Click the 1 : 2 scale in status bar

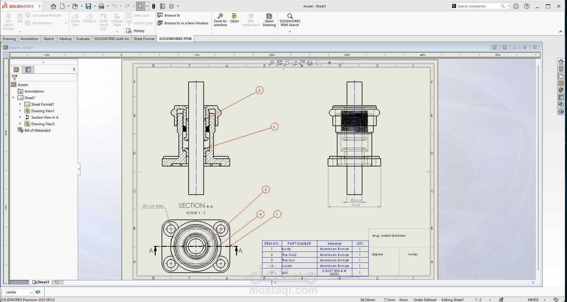(x=478, y=300)
